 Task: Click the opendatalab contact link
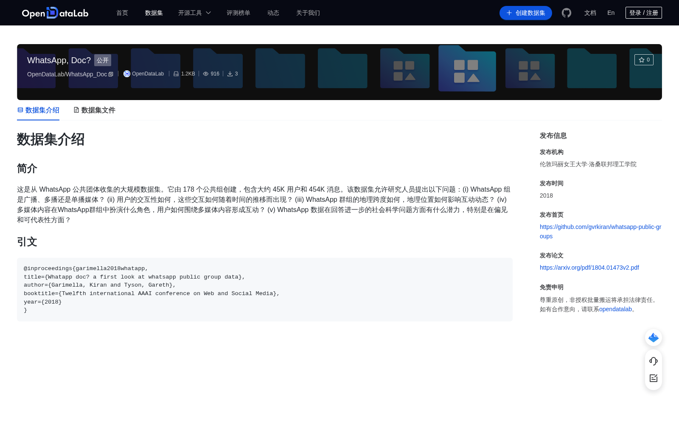coord(615,309)
